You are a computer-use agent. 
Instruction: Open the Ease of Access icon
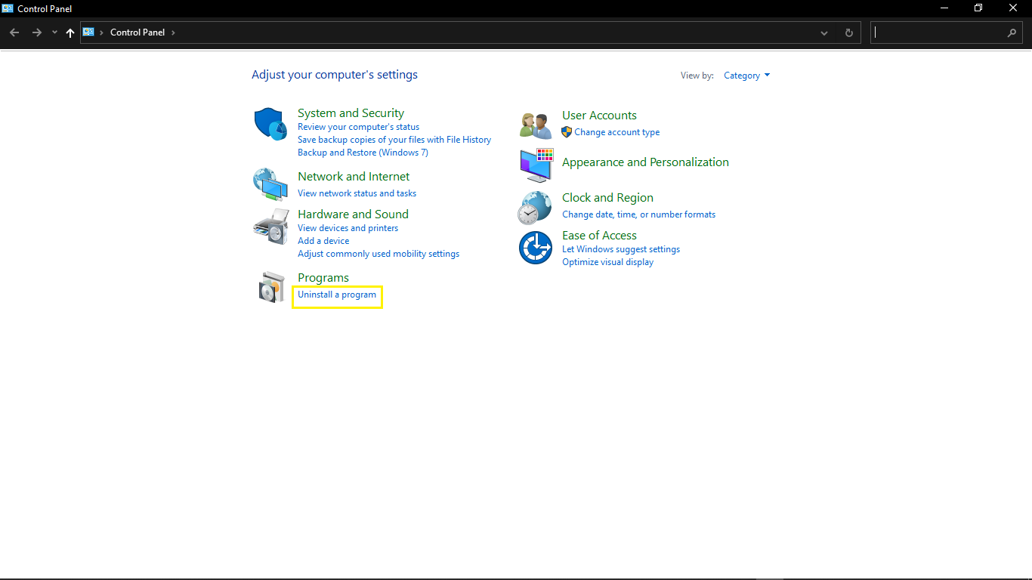coord(536,248)
